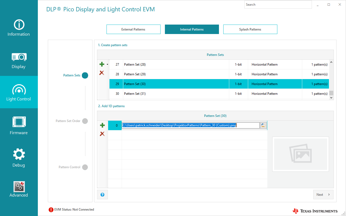Open the Debug gear icon
Screen dimensions: 346x216
(x=19, y=154)
